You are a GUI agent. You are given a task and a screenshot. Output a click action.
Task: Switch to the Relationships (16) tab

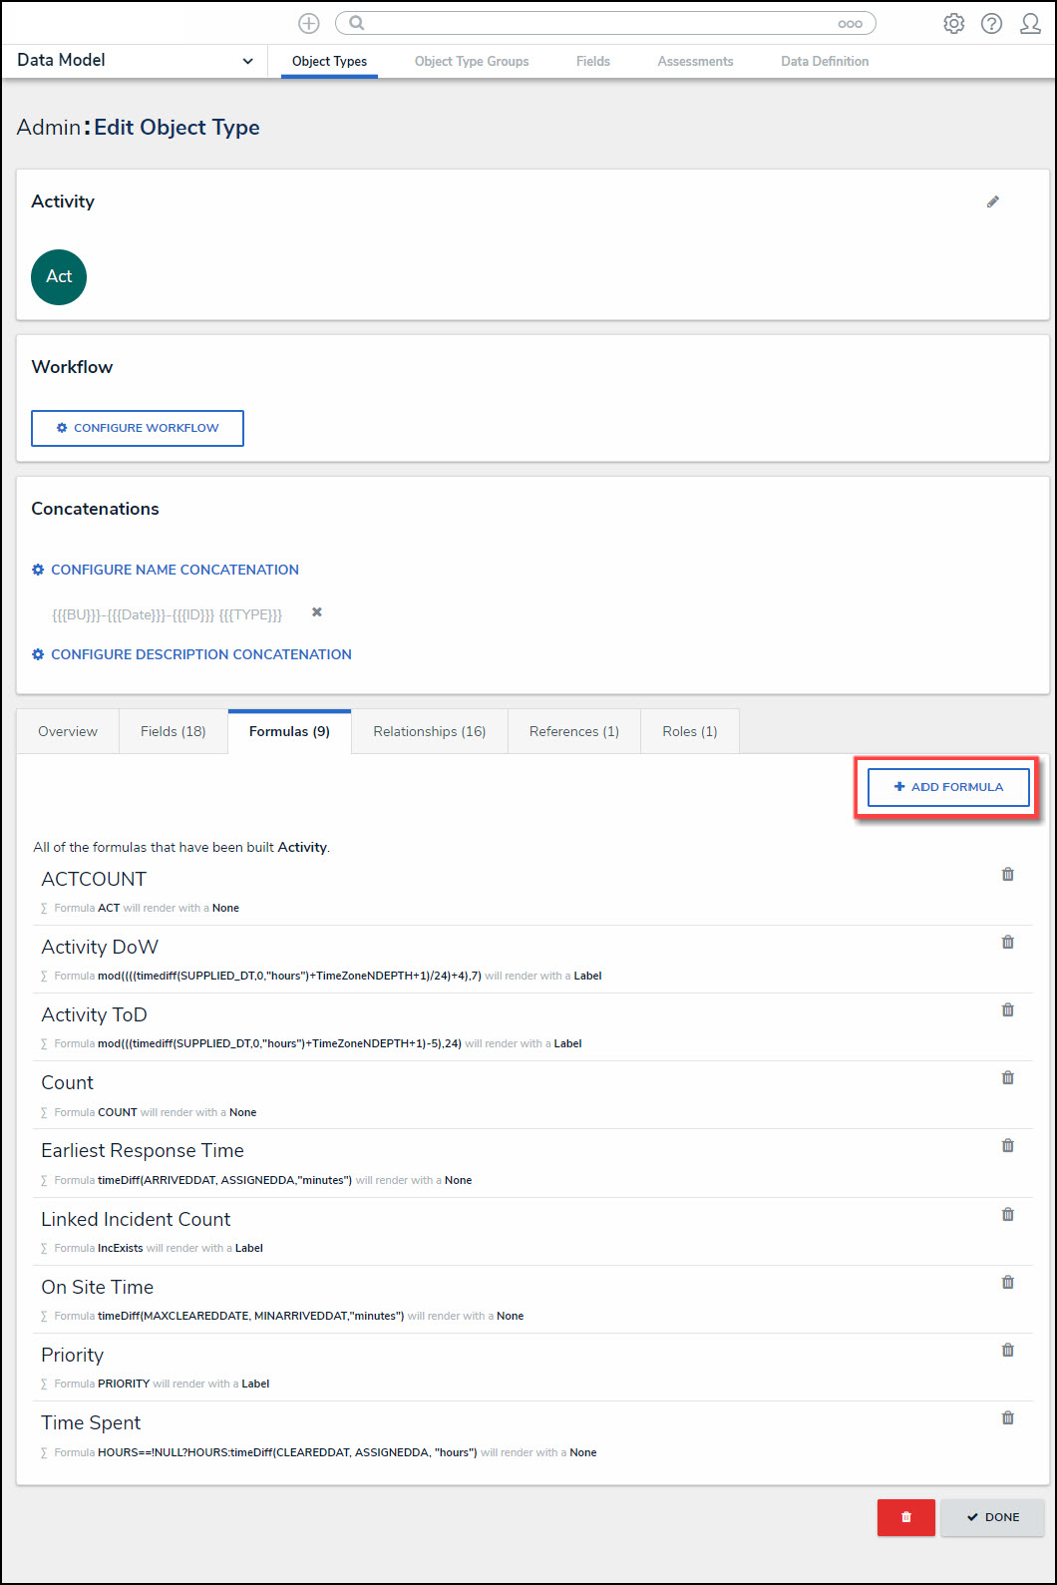(x=429, y=731)
